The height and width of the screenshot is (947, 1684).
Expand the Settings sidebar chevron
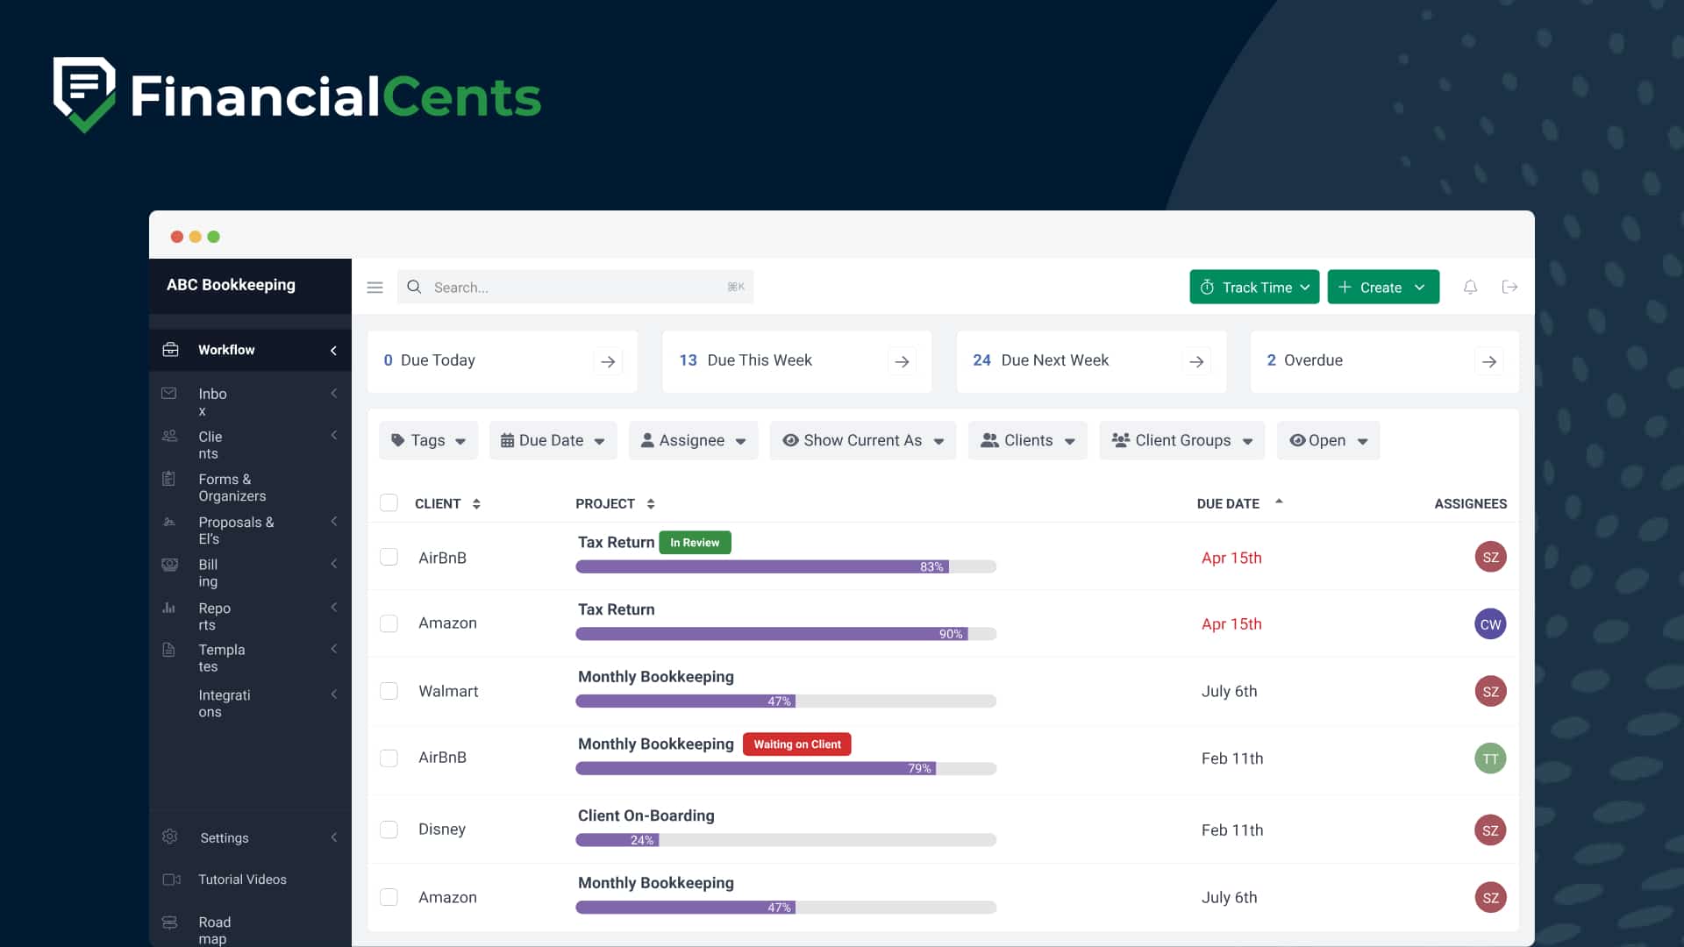333,837
